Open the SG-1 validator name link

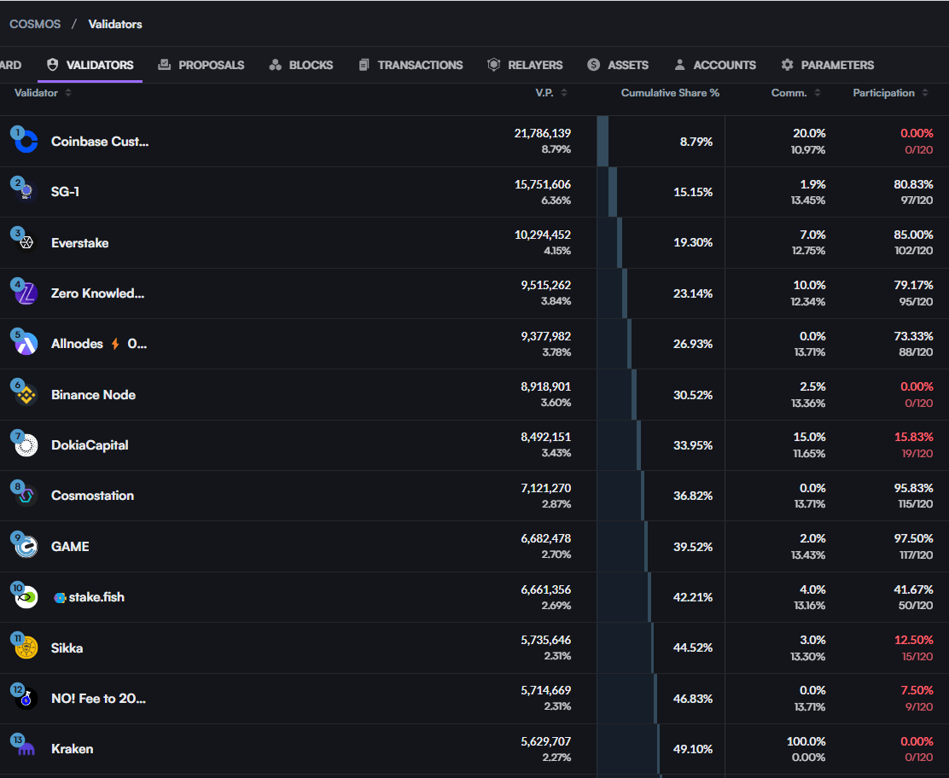(x=66, y=192)
